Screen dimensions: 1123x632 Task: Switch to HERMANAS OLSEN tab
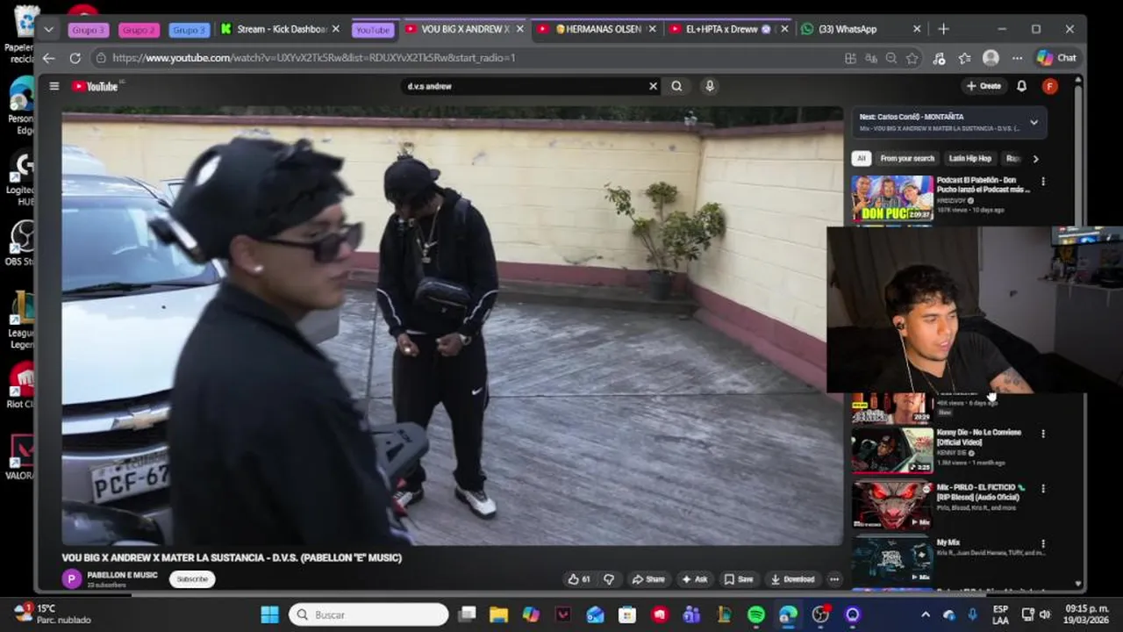point(597,29)
